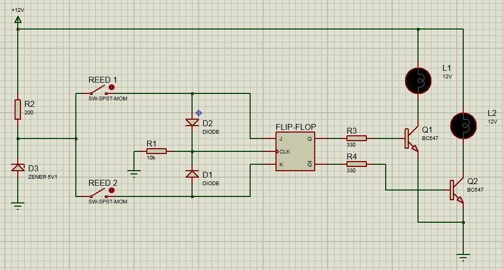Click the Q1 reference label

[427, 129]
